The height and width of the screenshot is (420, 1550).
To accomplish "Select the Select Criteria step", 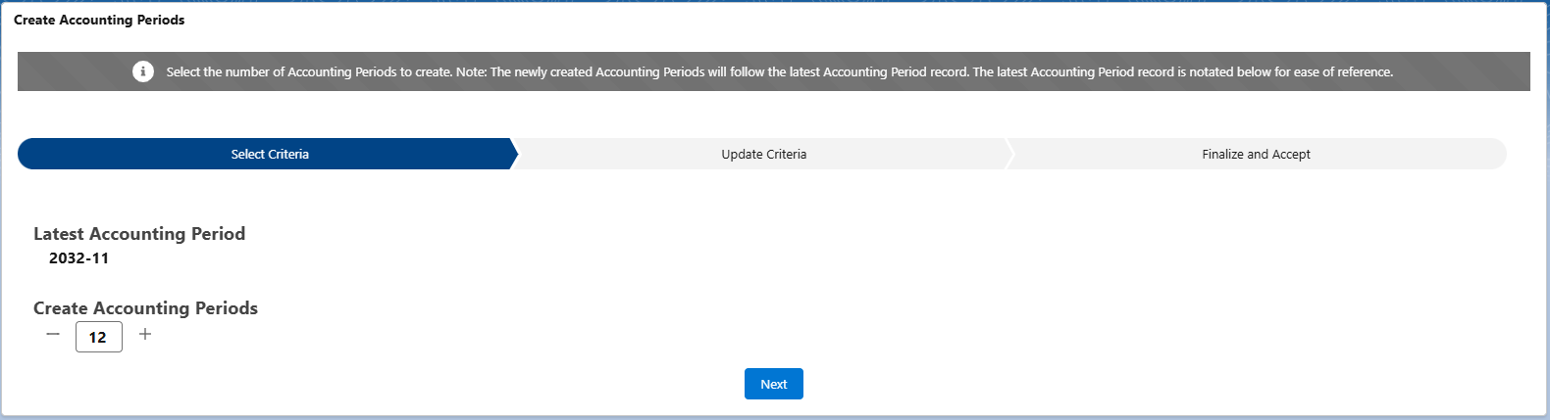I will point(270,154).
